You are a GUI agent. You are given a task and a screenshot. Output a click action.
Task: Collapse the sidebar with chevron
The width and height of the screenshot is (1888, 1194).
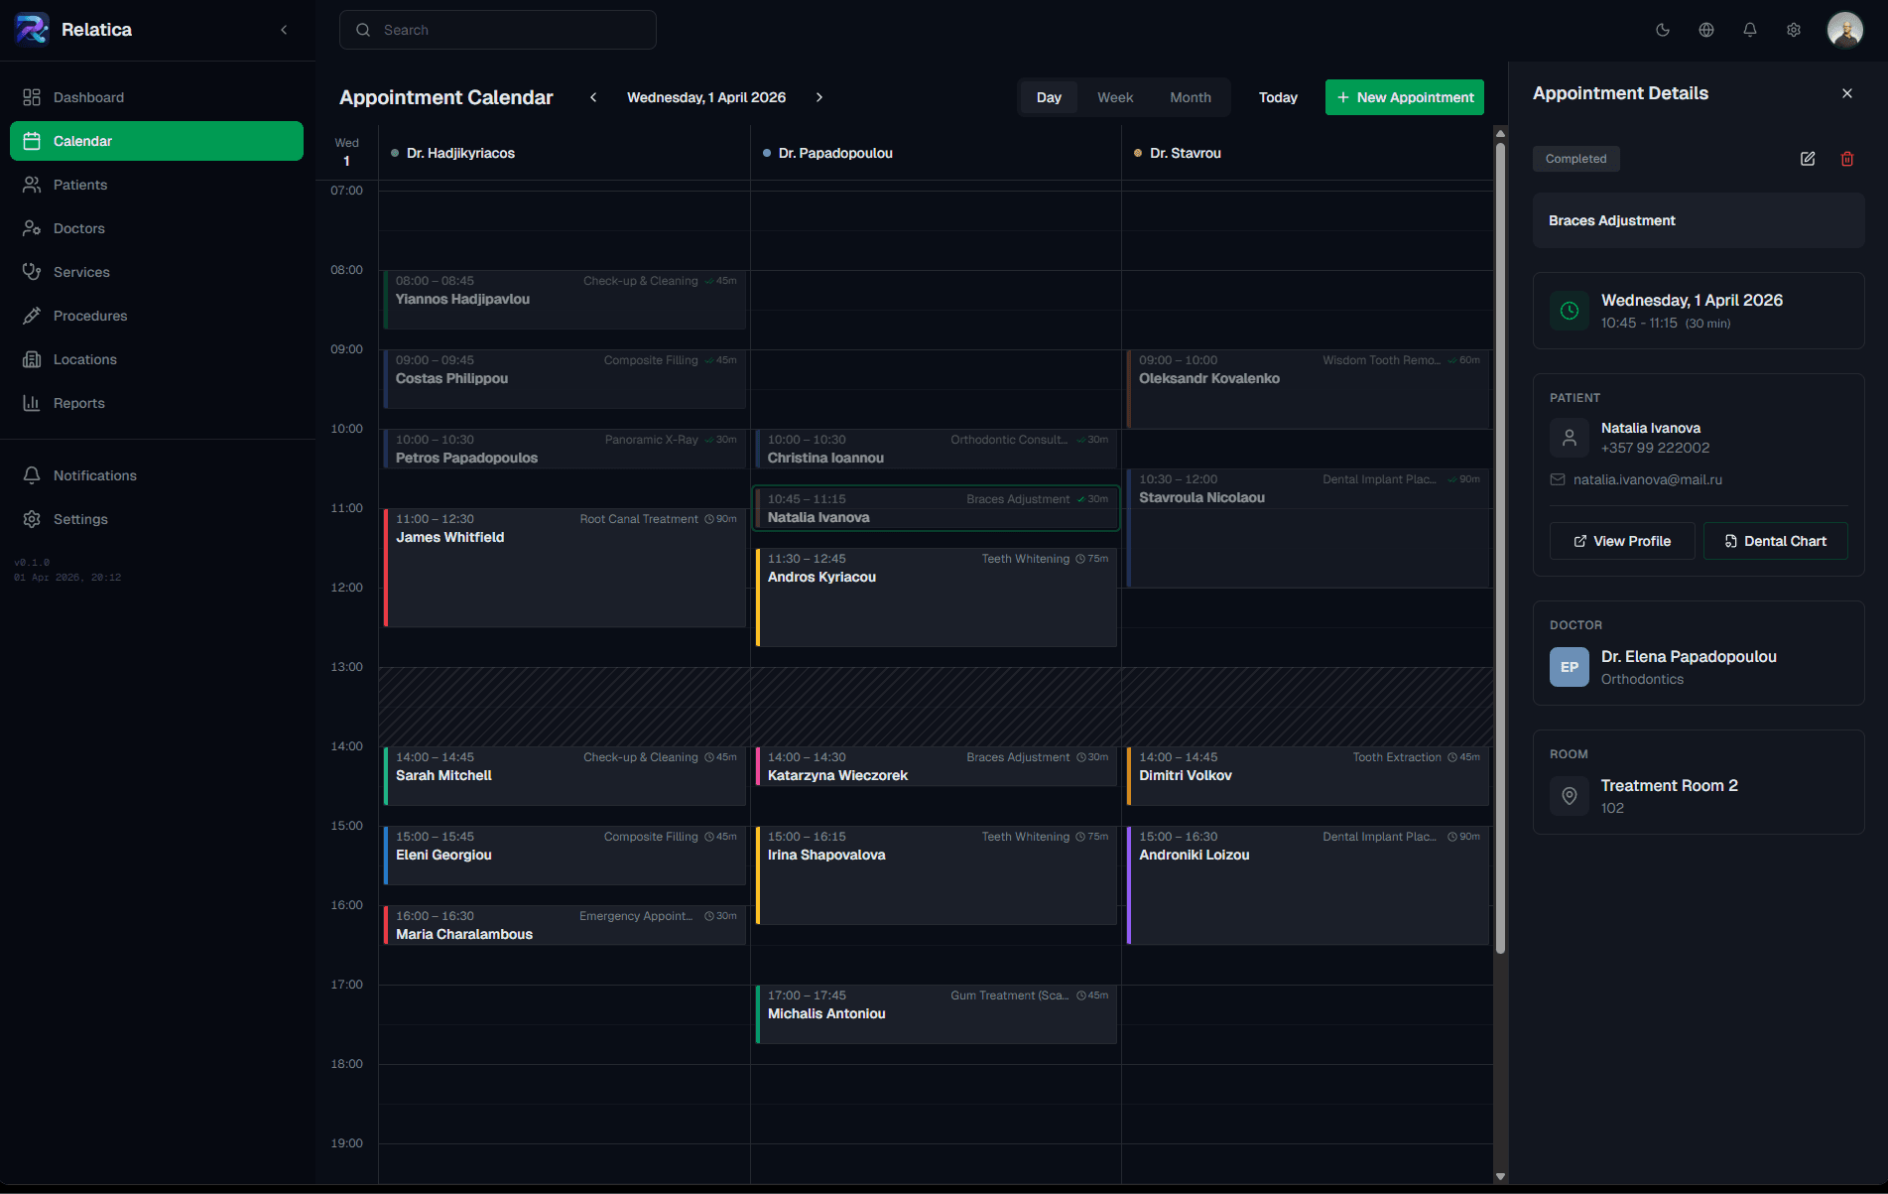click(x=284, y=30)
